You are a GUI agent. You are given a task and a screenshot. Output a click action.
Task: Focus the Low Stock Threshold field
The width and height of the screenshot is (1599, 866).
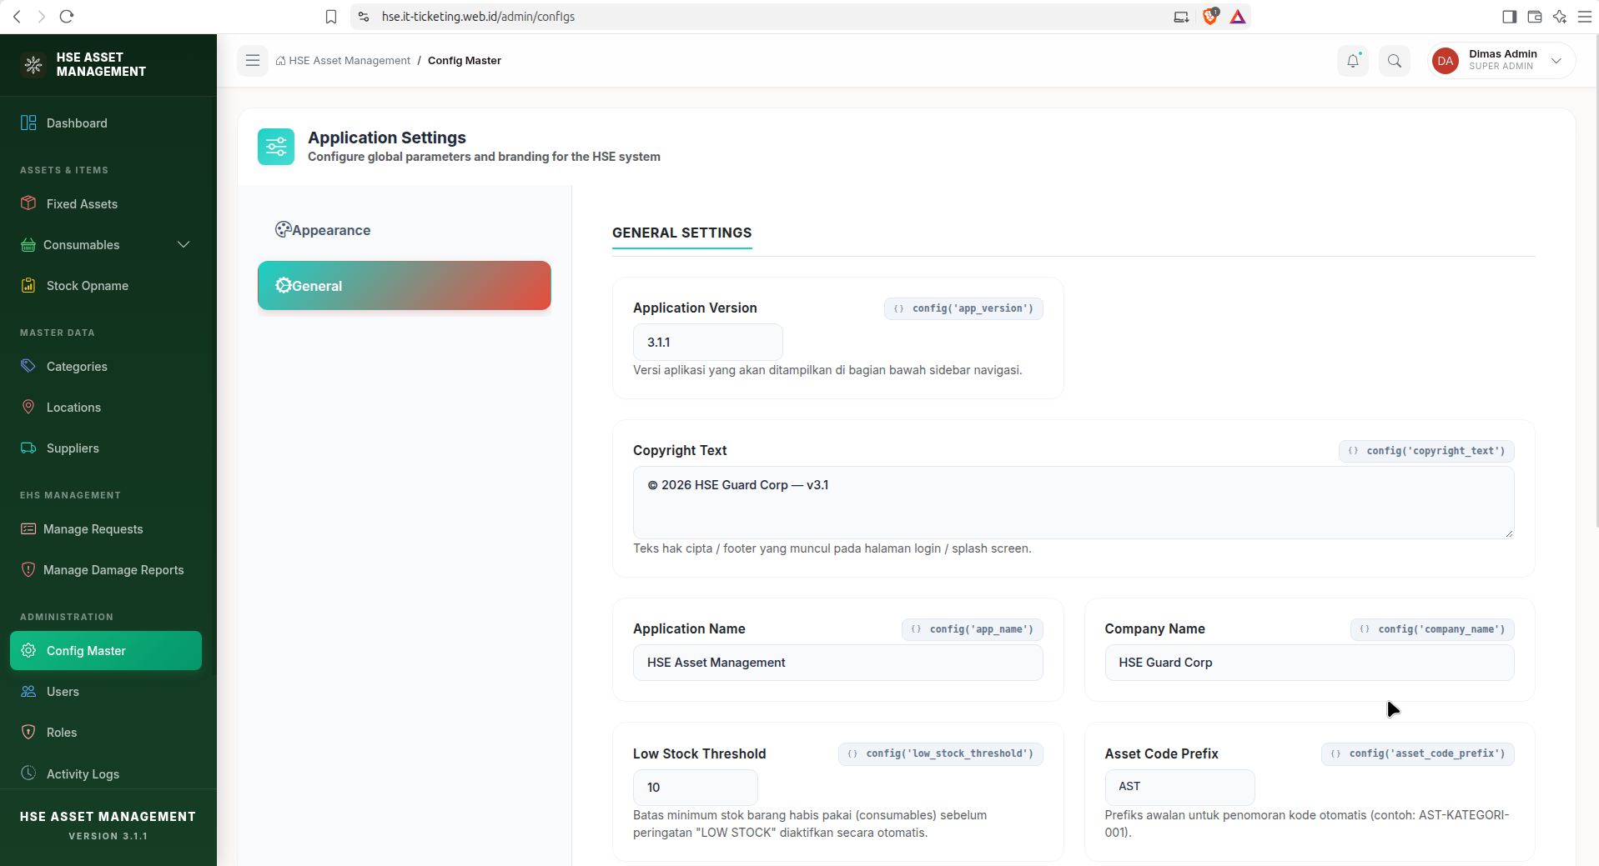[x=696, y=788]
